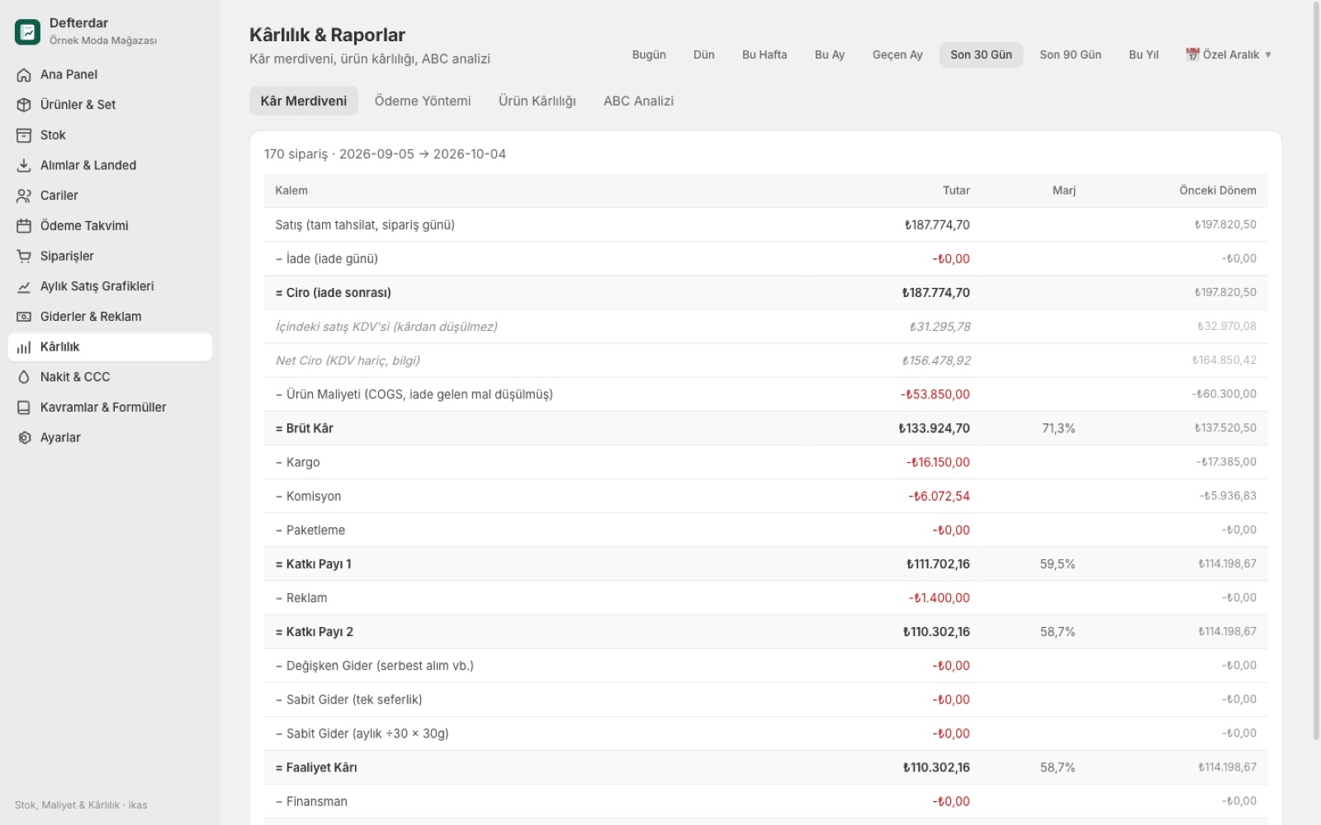Click the Nakit & CCC droplet icon
Image resolution: width=1321 pixels, height=825 pixels.
click(24, 377)
